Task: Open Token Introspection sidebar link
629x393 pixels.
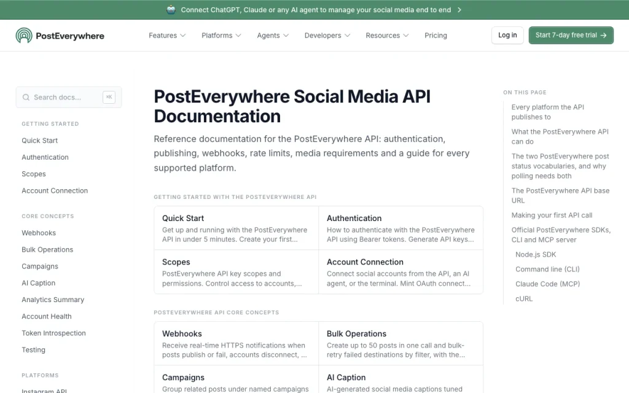Action: [54, 333]
